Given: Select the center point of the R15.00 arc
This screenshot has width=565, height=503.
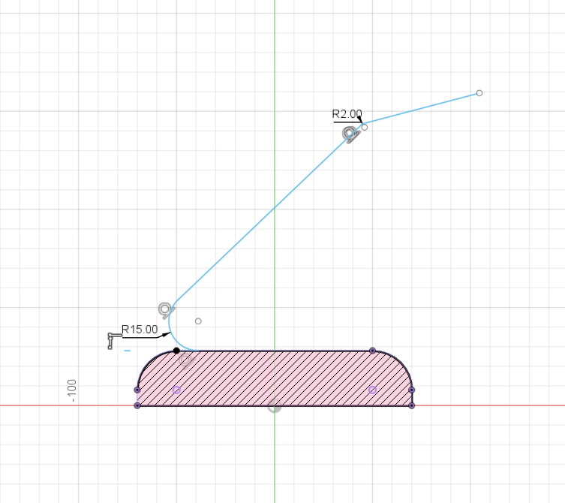Looking at the screenshot, I should (198, 321).
